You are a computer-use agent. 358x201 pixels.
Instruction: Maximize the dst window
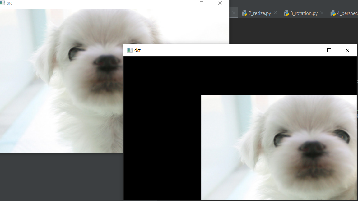click(x=329, y=50)
